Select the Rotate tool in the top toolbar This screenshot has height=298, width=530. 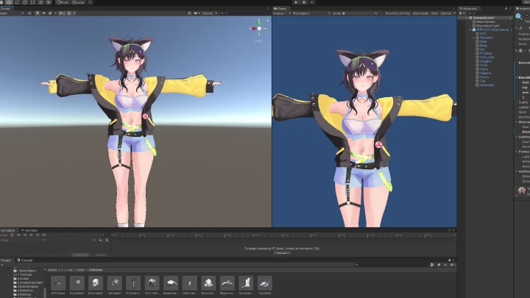(17, 2)
